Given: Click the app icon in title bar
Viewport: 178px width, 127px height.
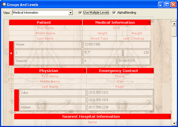Looking at the screenshot, I should tap(4, 4).
